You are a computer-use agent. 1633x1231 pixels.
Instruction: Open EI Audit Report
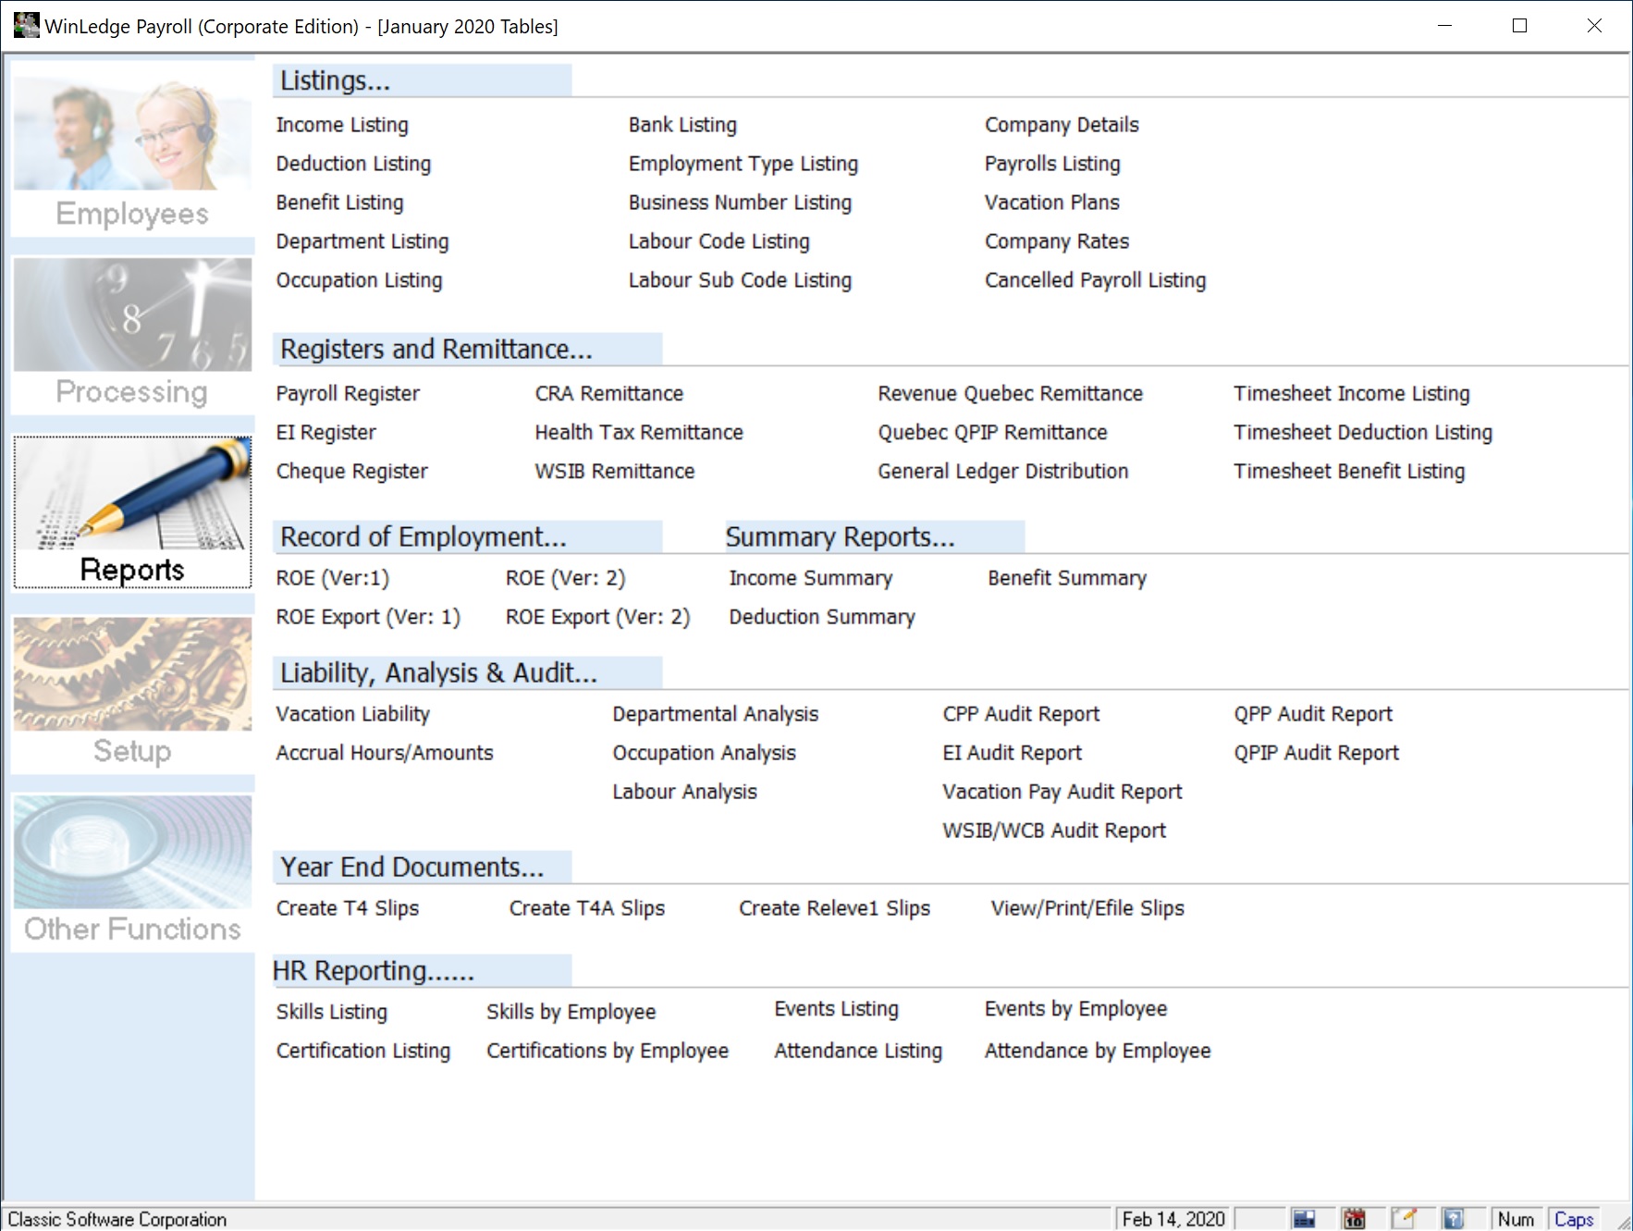1012,753
